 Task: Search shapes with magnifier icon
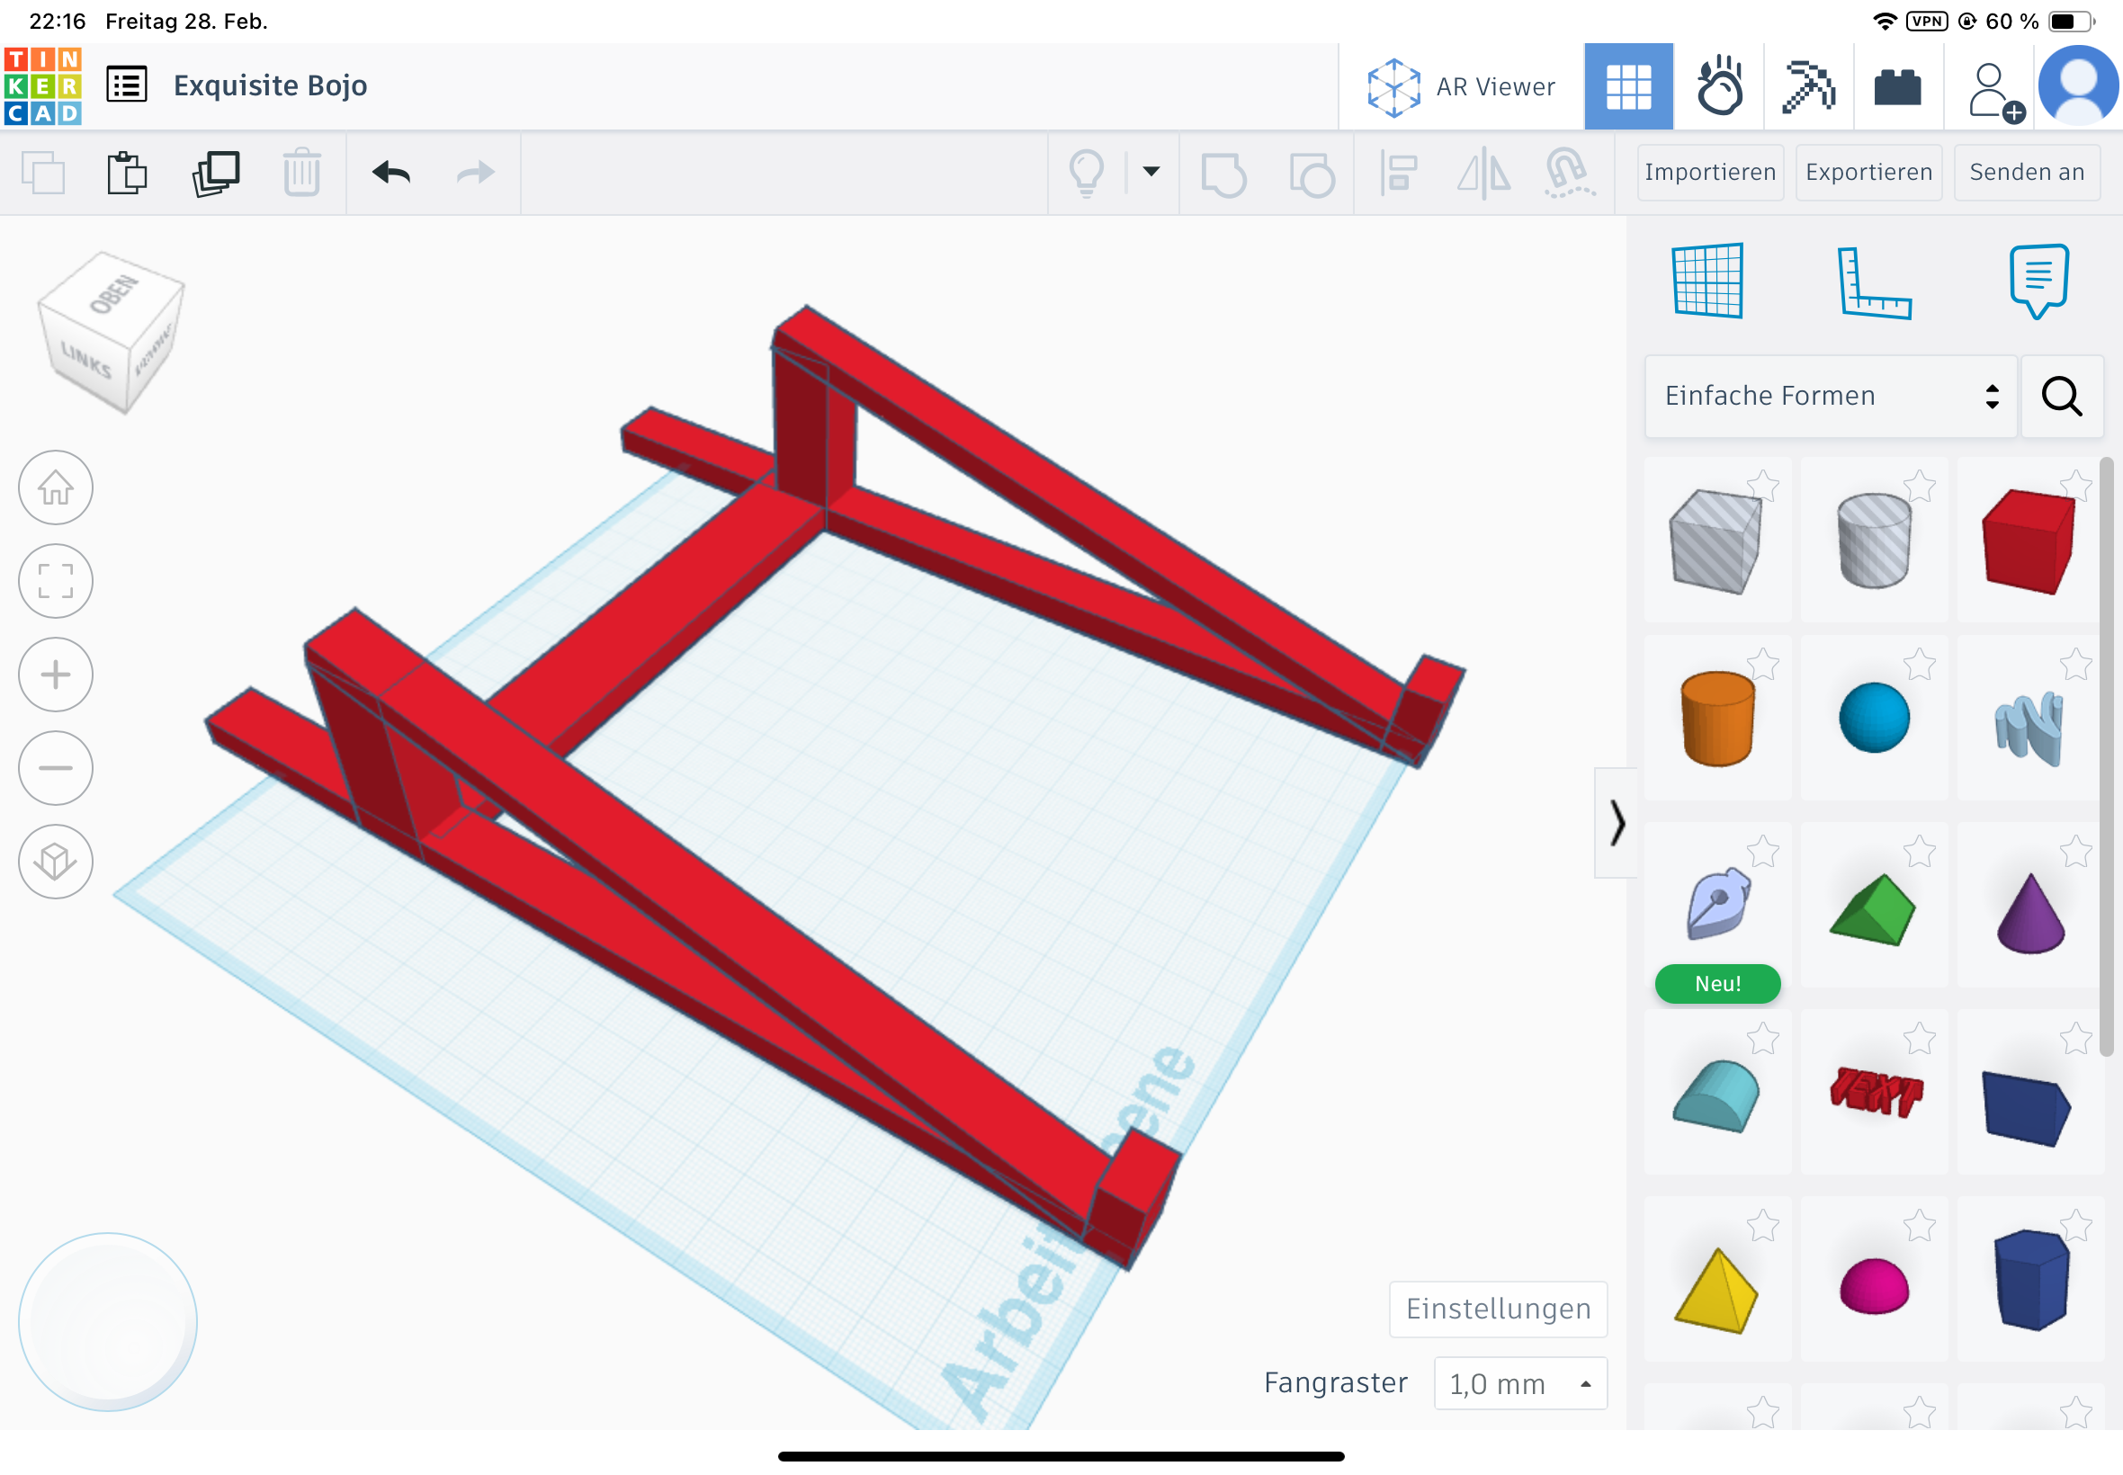(2061, 397)
